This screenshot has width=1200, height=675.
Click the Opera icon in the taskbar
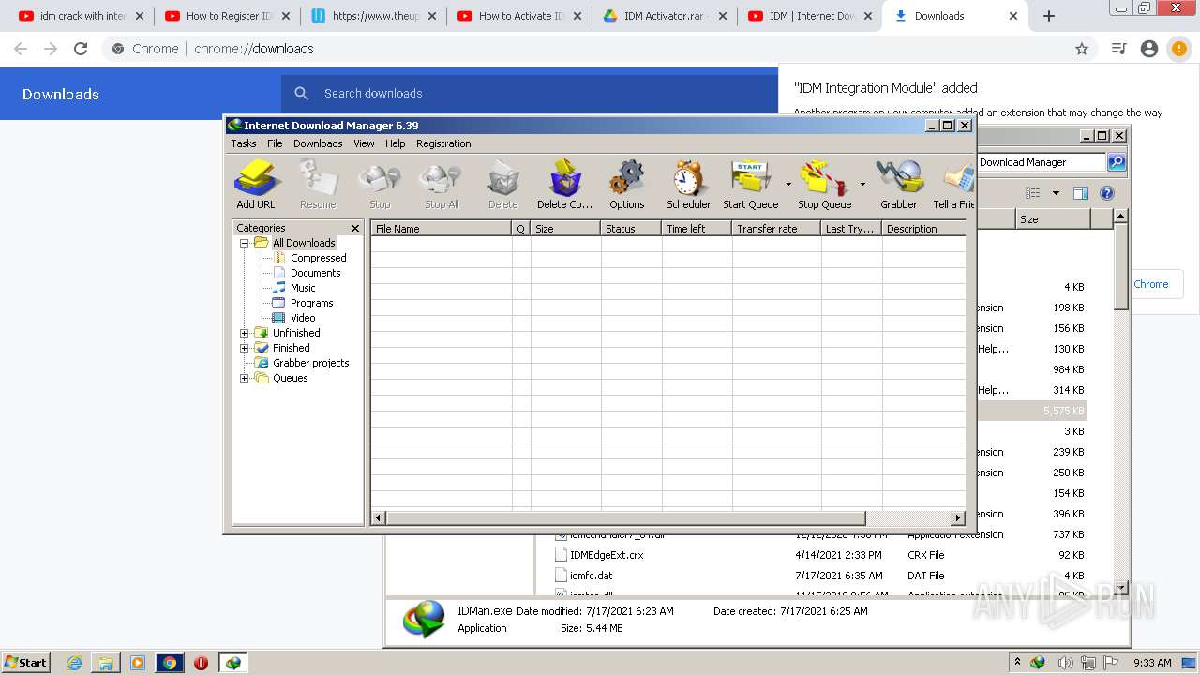(x=201, y=663)
